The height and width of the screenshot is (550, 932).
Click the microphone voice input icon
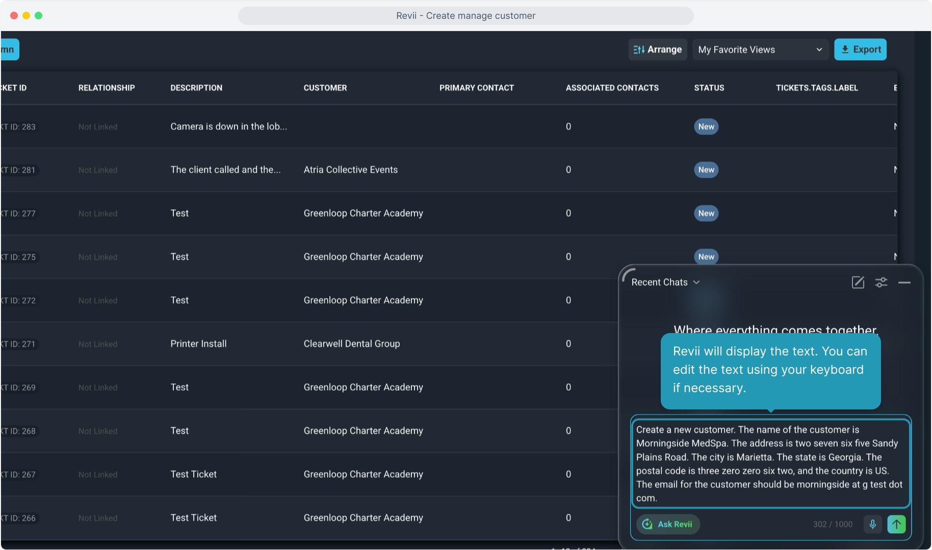[x=872, y=524]
